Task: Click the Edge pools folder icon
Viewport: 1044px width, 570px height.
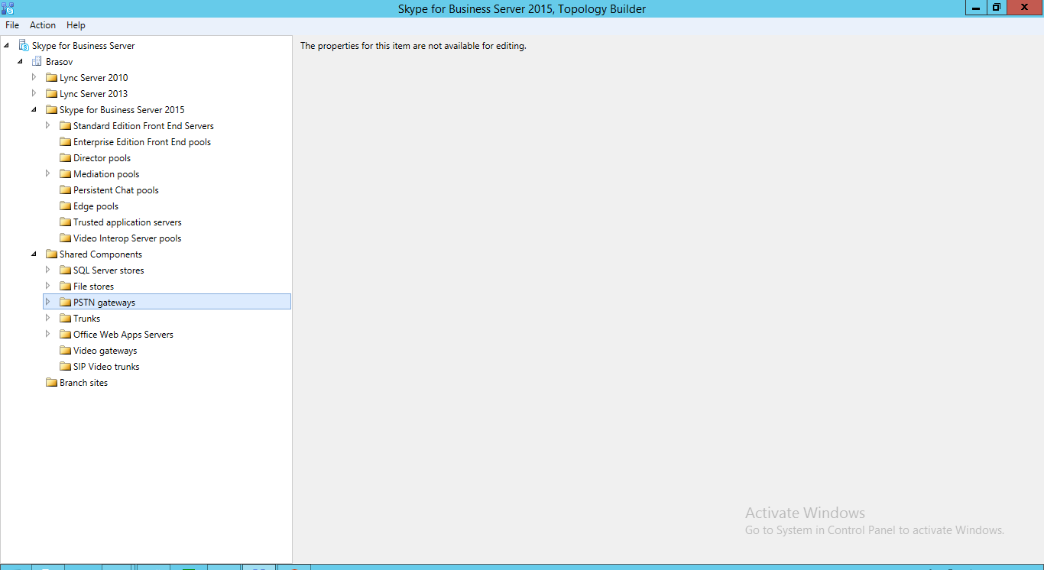Action: coord(65,206)
